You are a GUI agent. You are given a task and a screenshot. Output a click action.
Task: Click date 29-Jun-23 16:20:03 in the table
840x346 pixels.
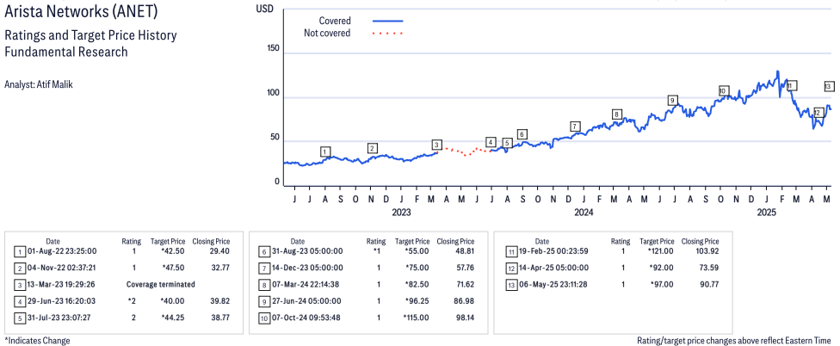60,301
